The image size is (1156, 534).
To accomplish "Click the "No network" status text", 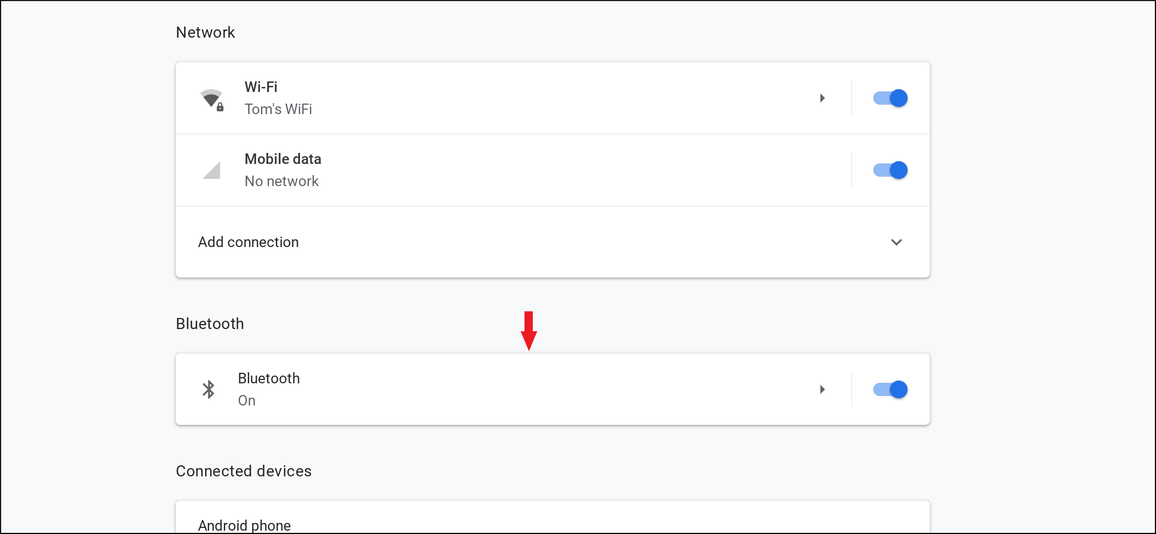I will click(x=282, y=181).
